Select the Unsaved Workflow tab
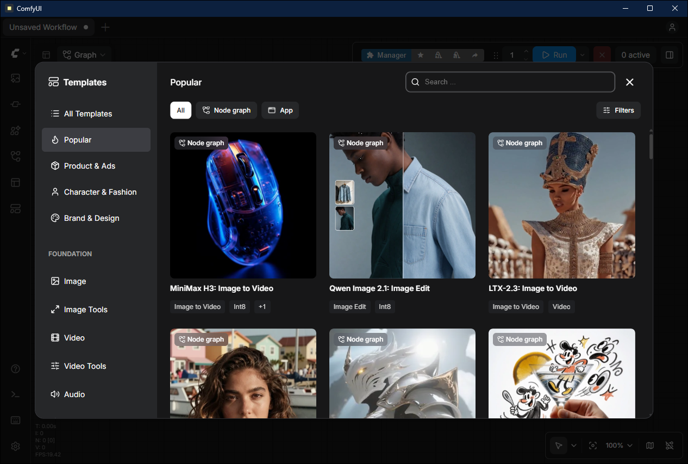The width and height of the screenshot is (688, 464). [48, 27]
